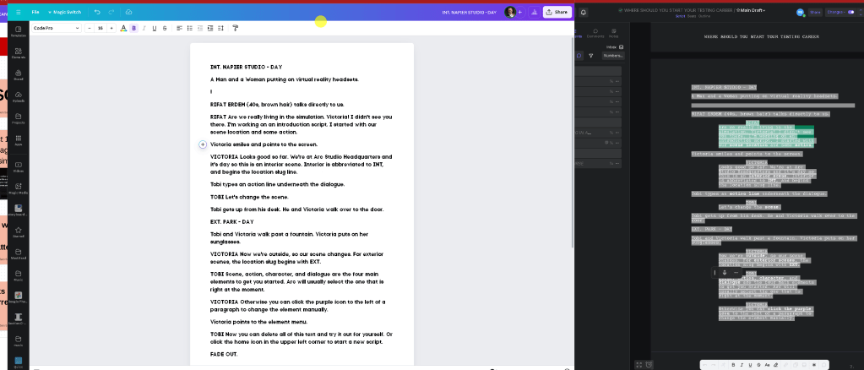Image resolution: width=864 pixels, height=370 pixels.
Task: Click the EXT. PARK - DAY slug in Arc Studio
Action: 711,229
